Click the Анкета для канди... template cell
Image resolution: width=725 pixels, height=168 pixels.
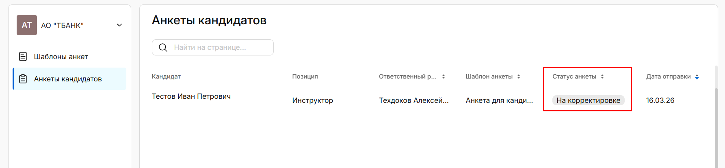[499, 100]
